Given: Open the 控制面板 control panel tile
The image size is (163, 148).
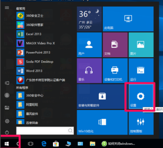Looking at the screenshot, I should tap(141, 122).
